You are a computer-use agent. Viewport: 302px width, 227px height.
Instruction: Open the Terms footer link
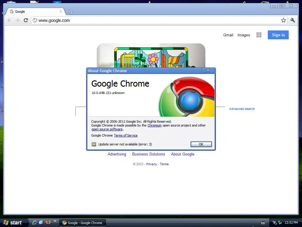tap(164, 164)
